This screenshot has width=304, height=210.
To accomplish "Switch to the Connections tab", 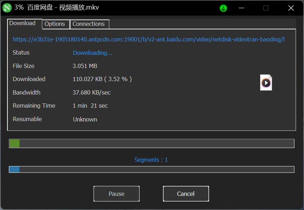I will pyautogui.click(x=89, y=24).
